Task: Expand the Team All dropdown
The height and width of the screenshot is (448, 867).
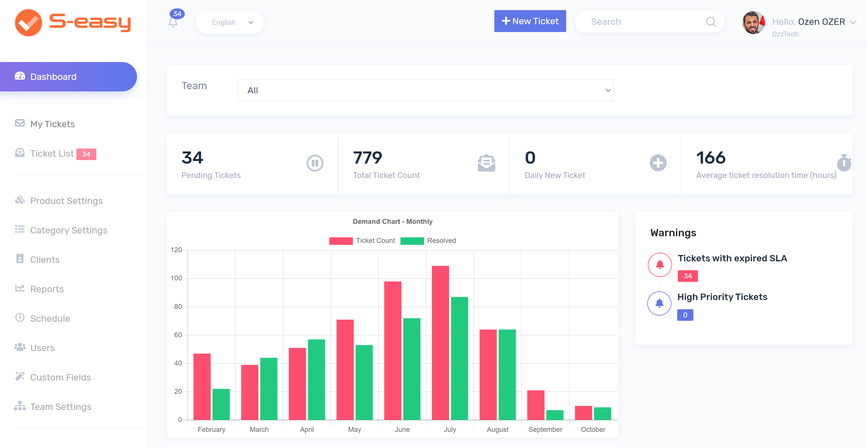Action: pos(425,90)
